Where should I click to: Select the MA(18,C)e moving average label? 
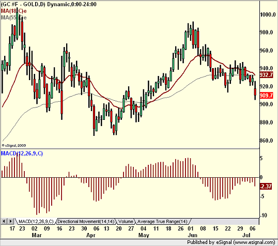coord(13,11)
